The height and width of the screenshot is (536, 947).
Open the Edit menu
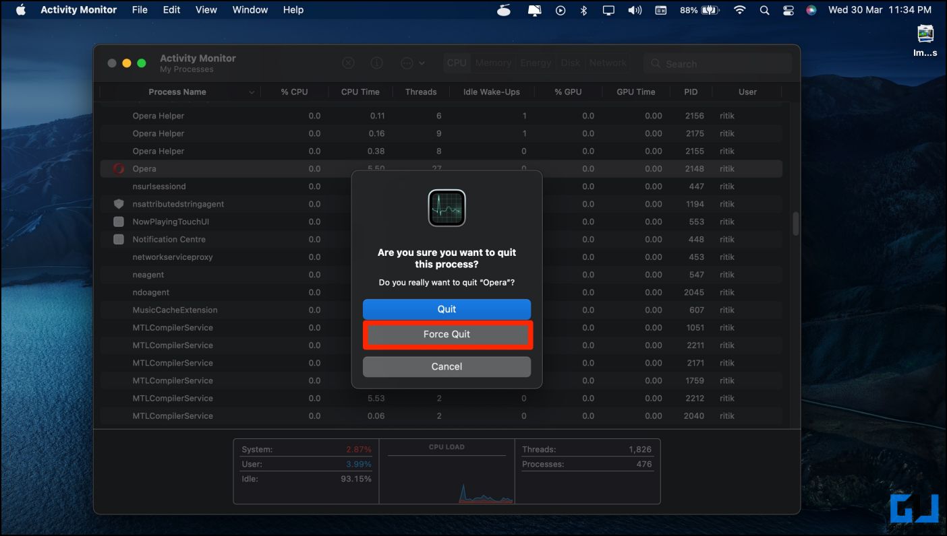coord(172,10)
